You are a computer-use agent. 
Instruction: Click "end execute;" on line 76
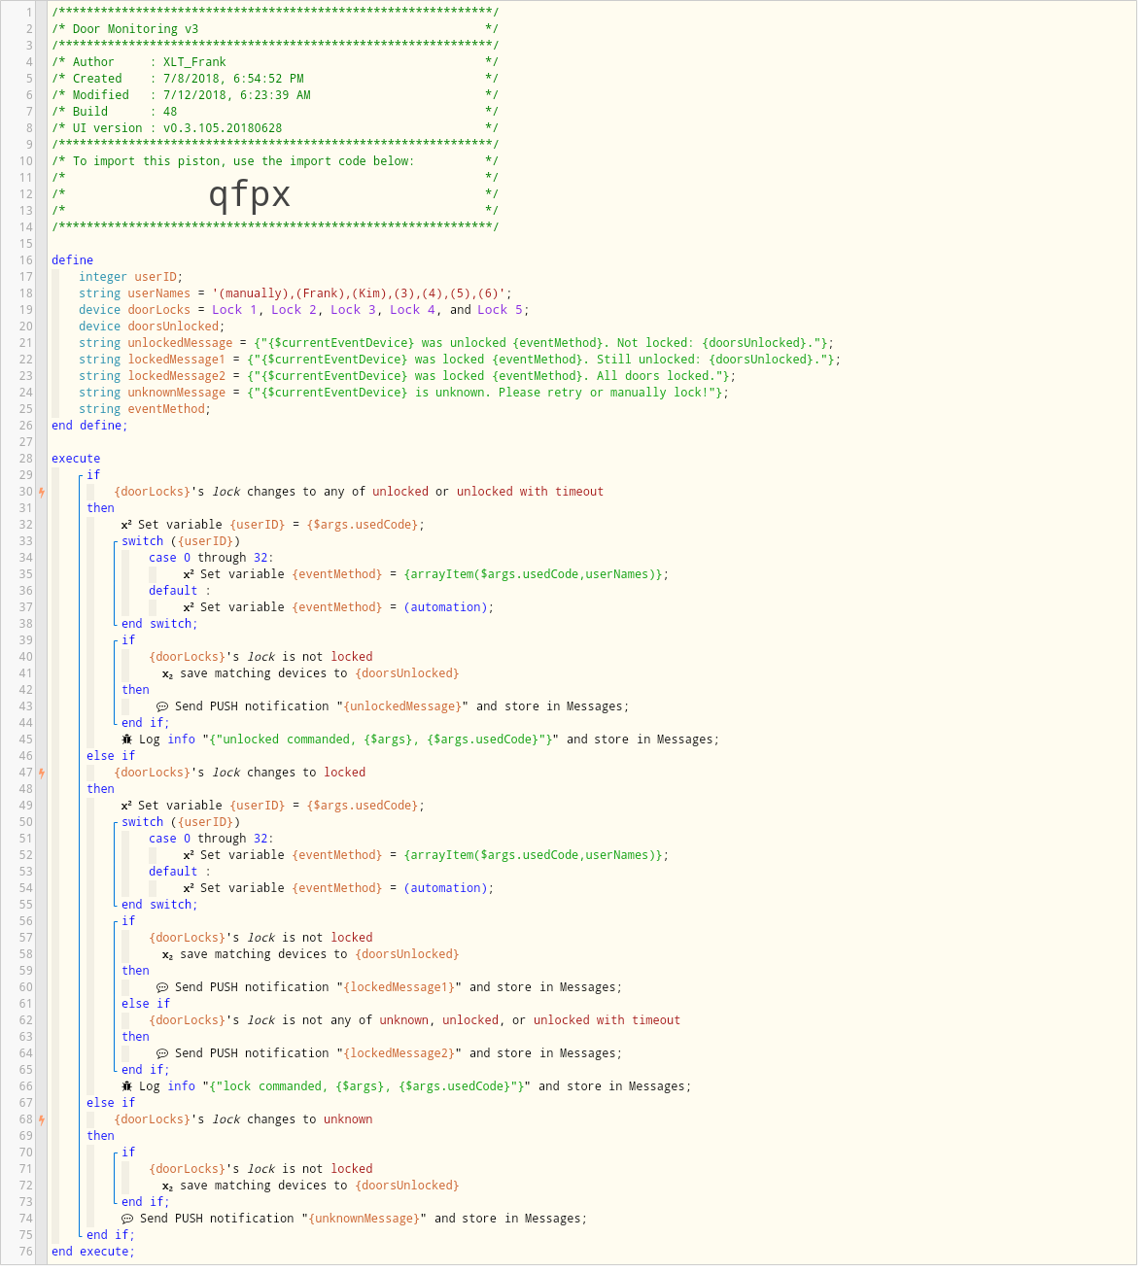click(x=93, y=1252)
